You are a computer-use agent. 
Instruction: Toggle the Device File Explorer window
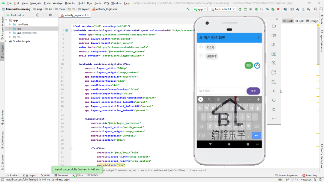[322, 156]
